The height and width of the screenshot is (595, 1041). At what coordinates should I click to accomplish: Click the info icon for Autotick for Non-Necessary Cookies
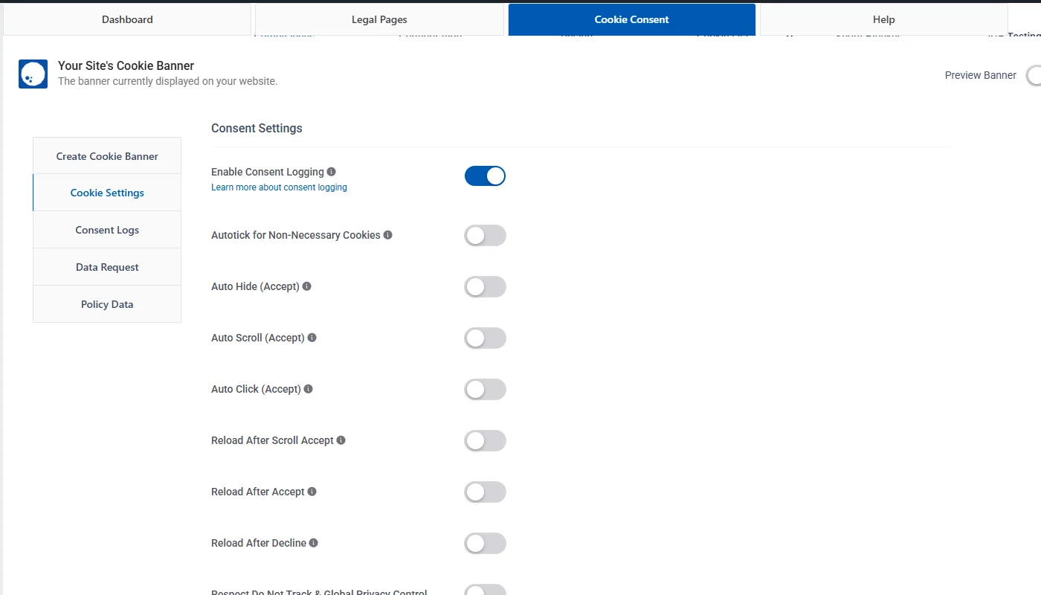[x=387, y=234]
